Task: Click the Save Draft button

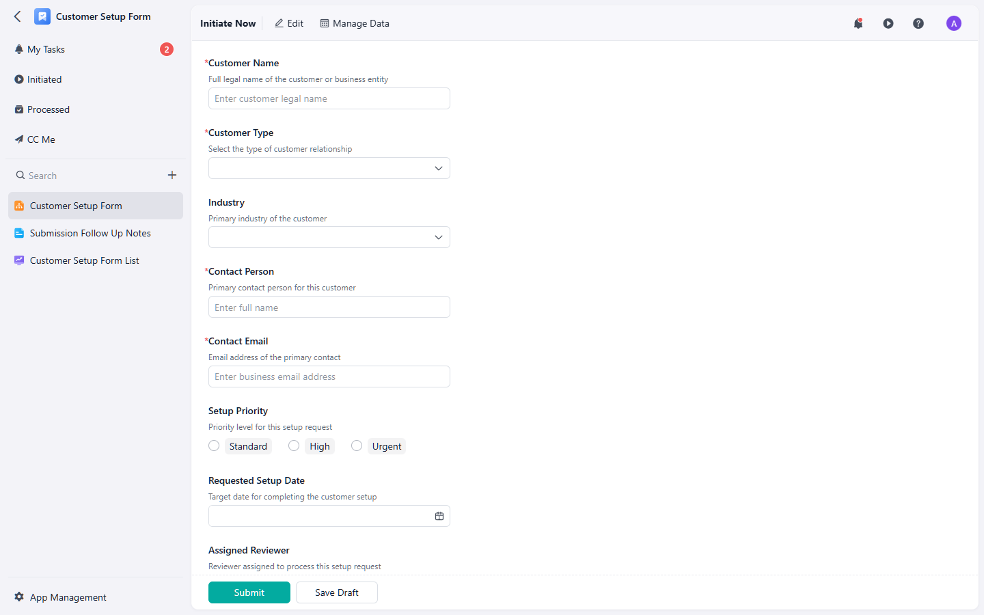Action: click(337, 592)
